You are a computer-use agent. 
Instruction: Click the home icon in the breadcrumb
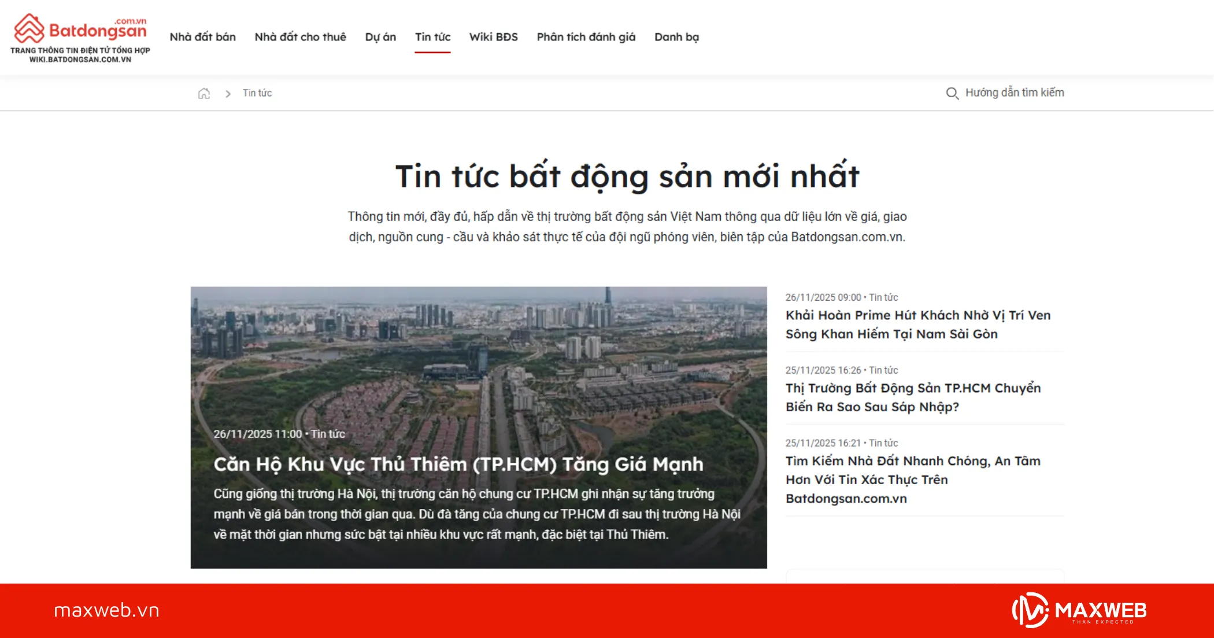click(204, 93)
